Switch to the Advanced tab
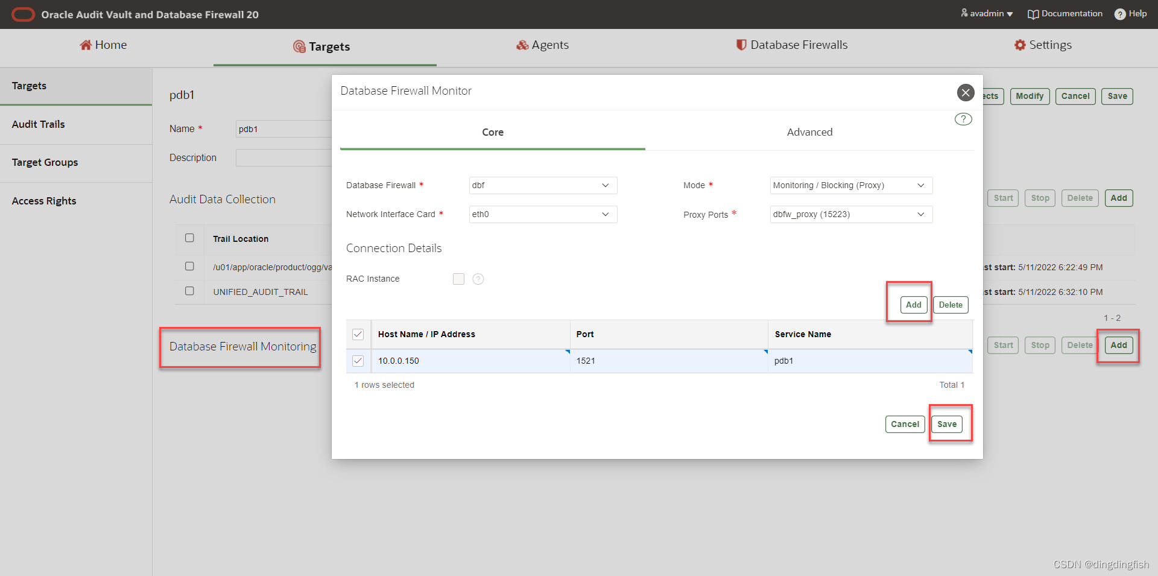The height and width of the screenshot is (576, 1158). [809, 132]
